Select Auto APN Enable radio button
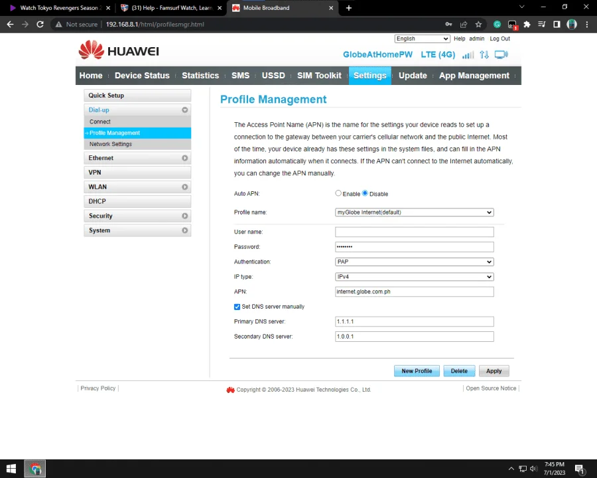 point(338,193)
